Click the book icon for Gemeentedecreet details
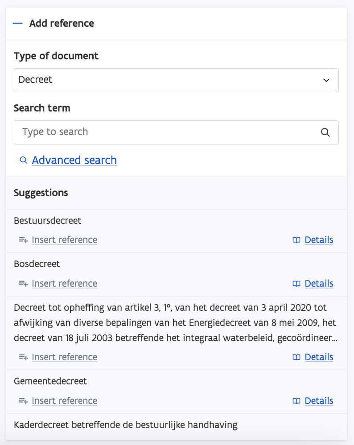Image resolution: width=354 pixels, height=445 pixels. click(x=296, y=401)
